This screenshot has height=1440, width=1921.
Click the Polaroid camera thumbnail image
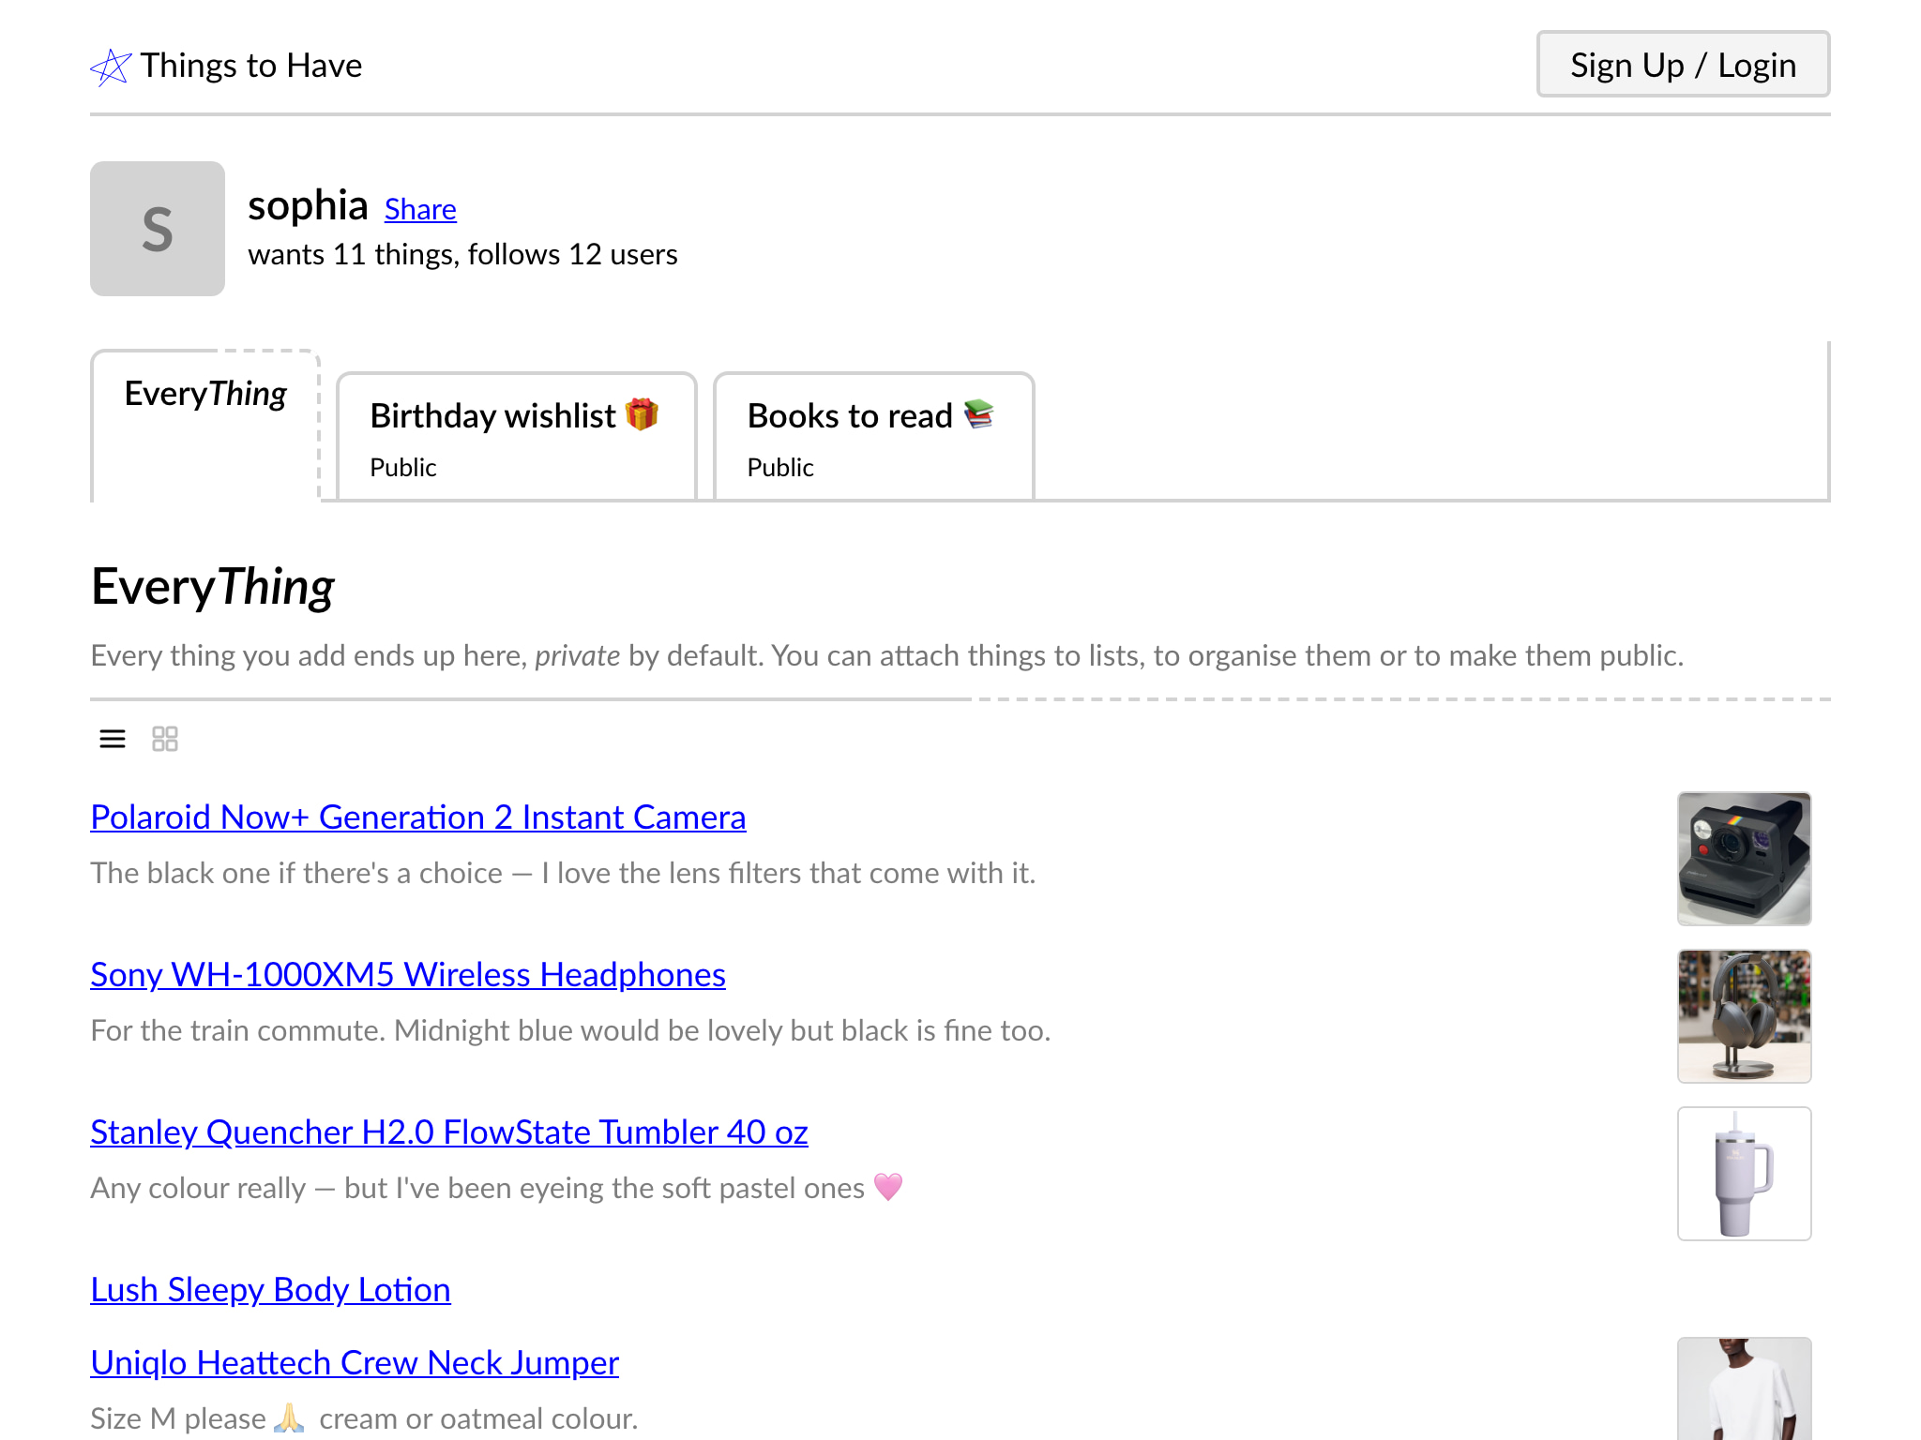click(1745, 859)
